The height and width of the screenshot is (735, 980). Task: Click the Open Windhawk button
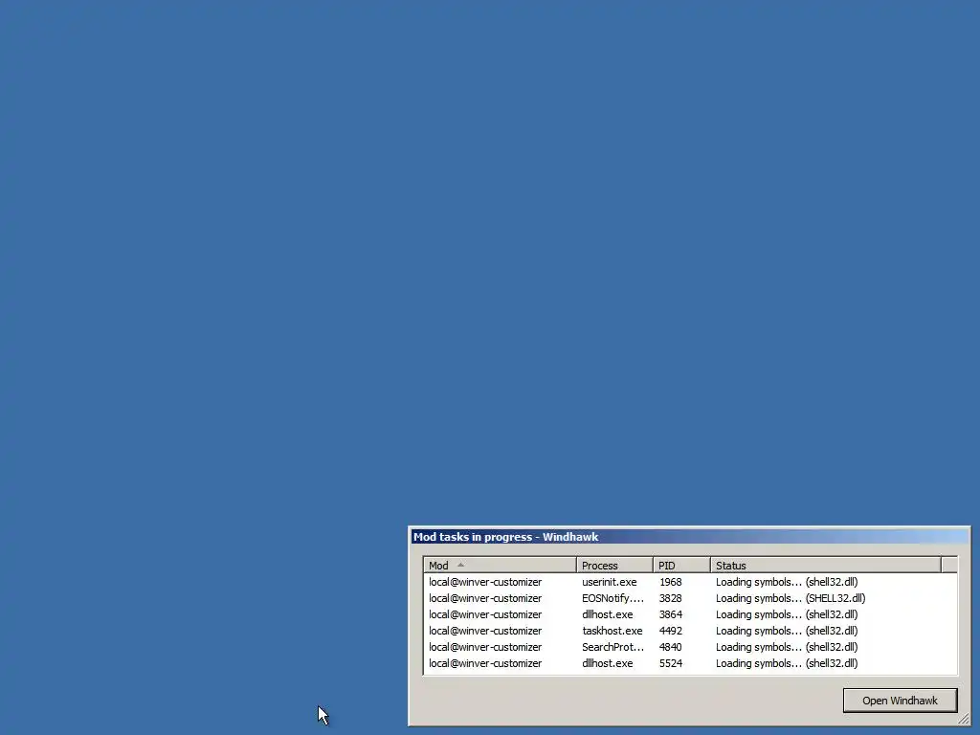pyautogui.click(x=900, y=701)
